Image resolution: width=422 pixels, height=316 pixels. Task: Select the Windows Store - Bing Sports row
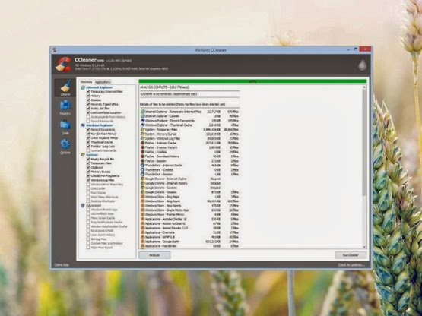click(189, 205)
